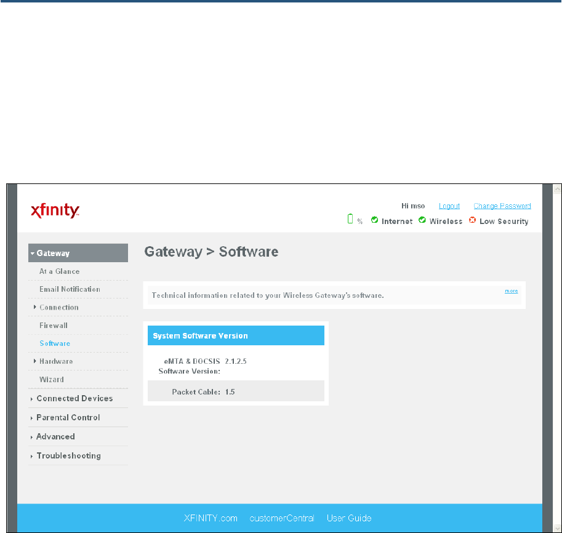Open the Email Notification page
Image resolution: width=562 pixels, height=533 pixels.
[x=70, y=289]
